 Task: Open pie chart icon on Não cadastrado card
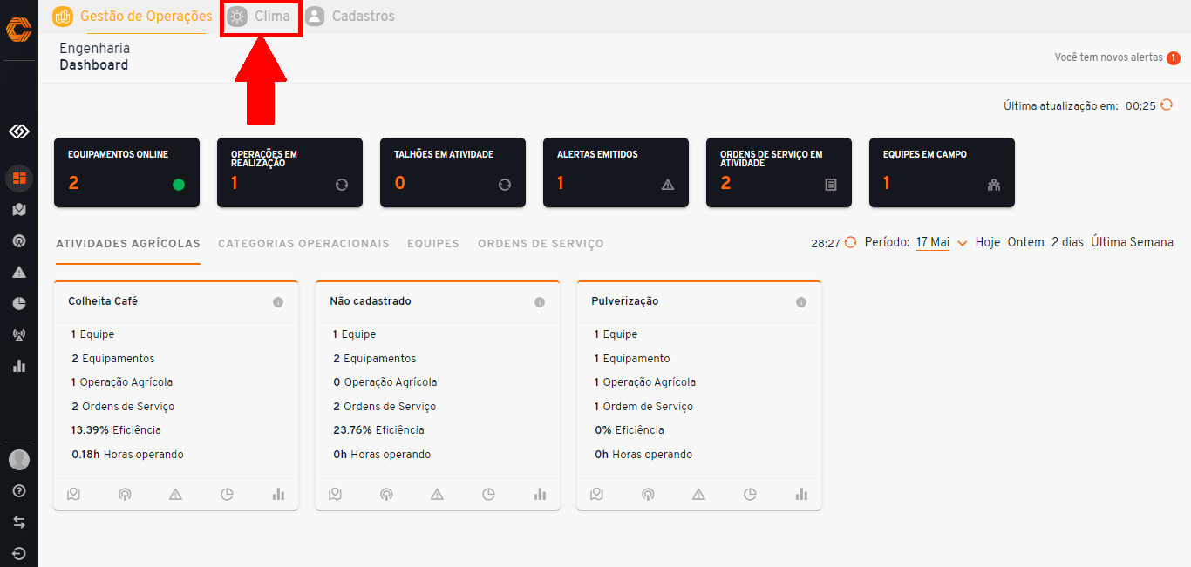[488, 494]
